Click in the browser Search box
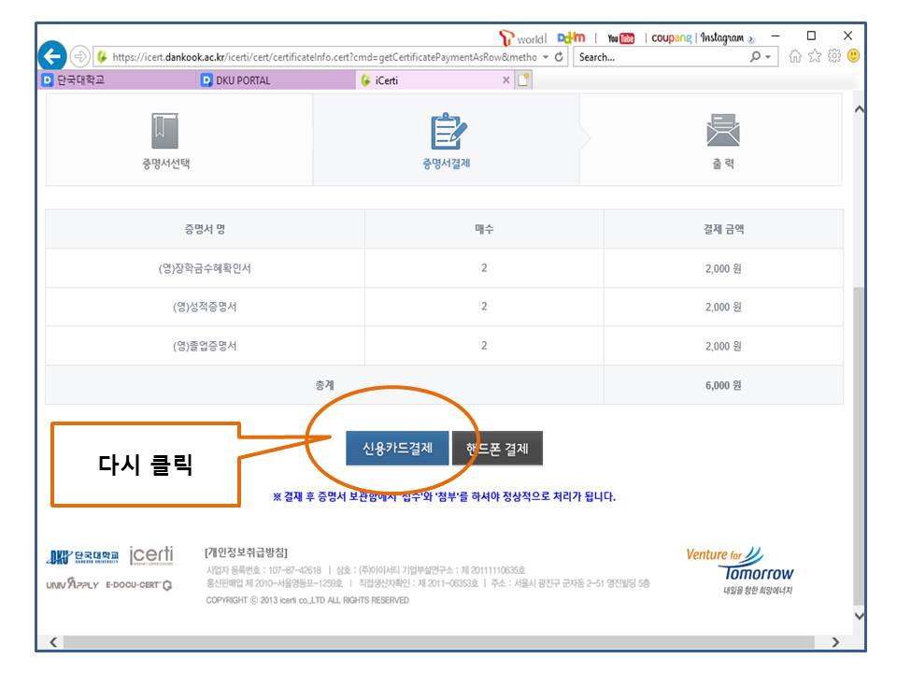 tap(659, 57)
